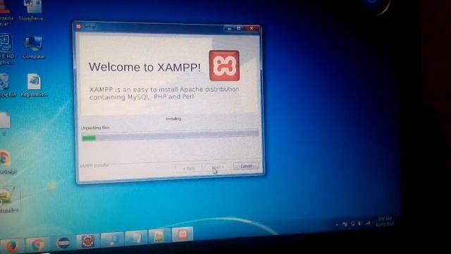Show hidden tray icons arrow

coord(337,224)
